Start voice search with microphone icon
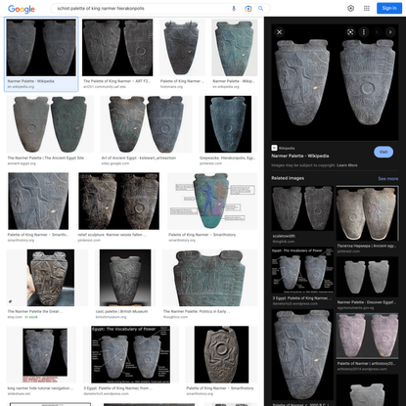The image size is (406, 406). [234, 9]
